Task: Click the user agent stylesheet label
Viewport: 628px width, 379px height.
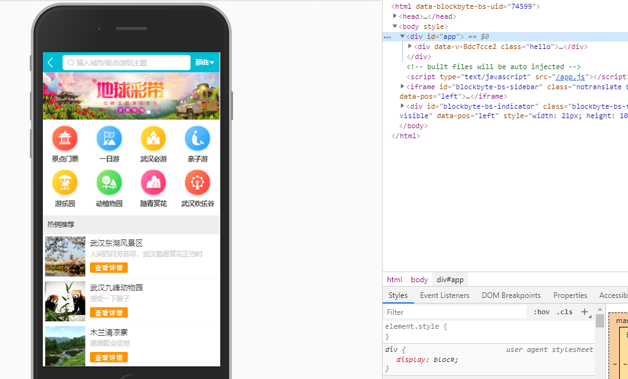Action: coord(549,349)
